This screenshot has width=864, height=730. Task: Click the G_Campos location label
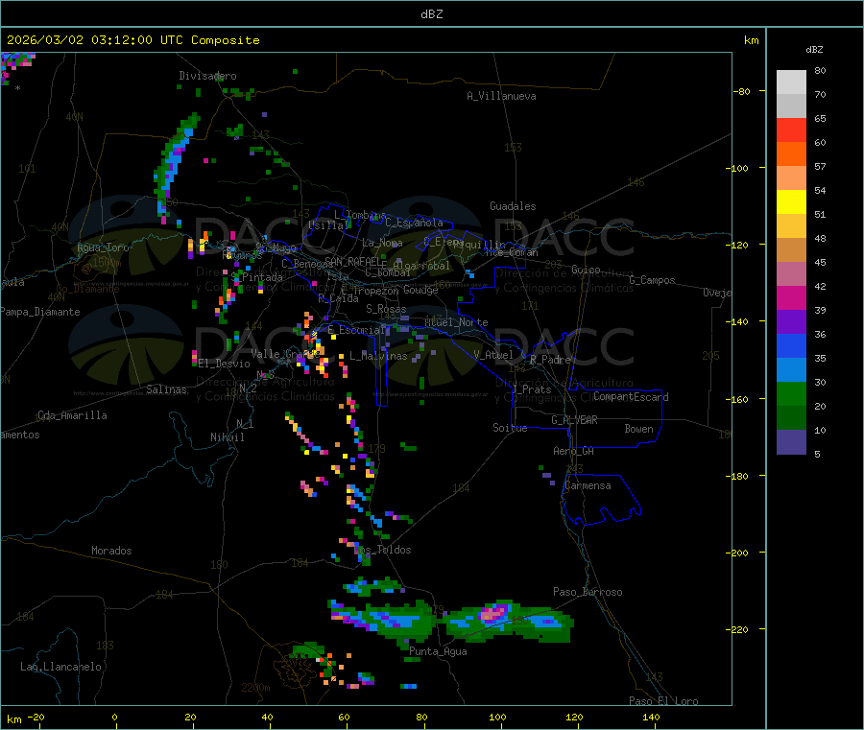[x=653, y=280]
